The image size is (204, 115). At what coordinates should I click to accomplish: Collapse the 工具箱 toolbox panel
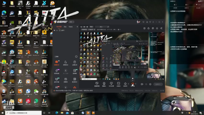pyautogui.click(x=76, y=56)
